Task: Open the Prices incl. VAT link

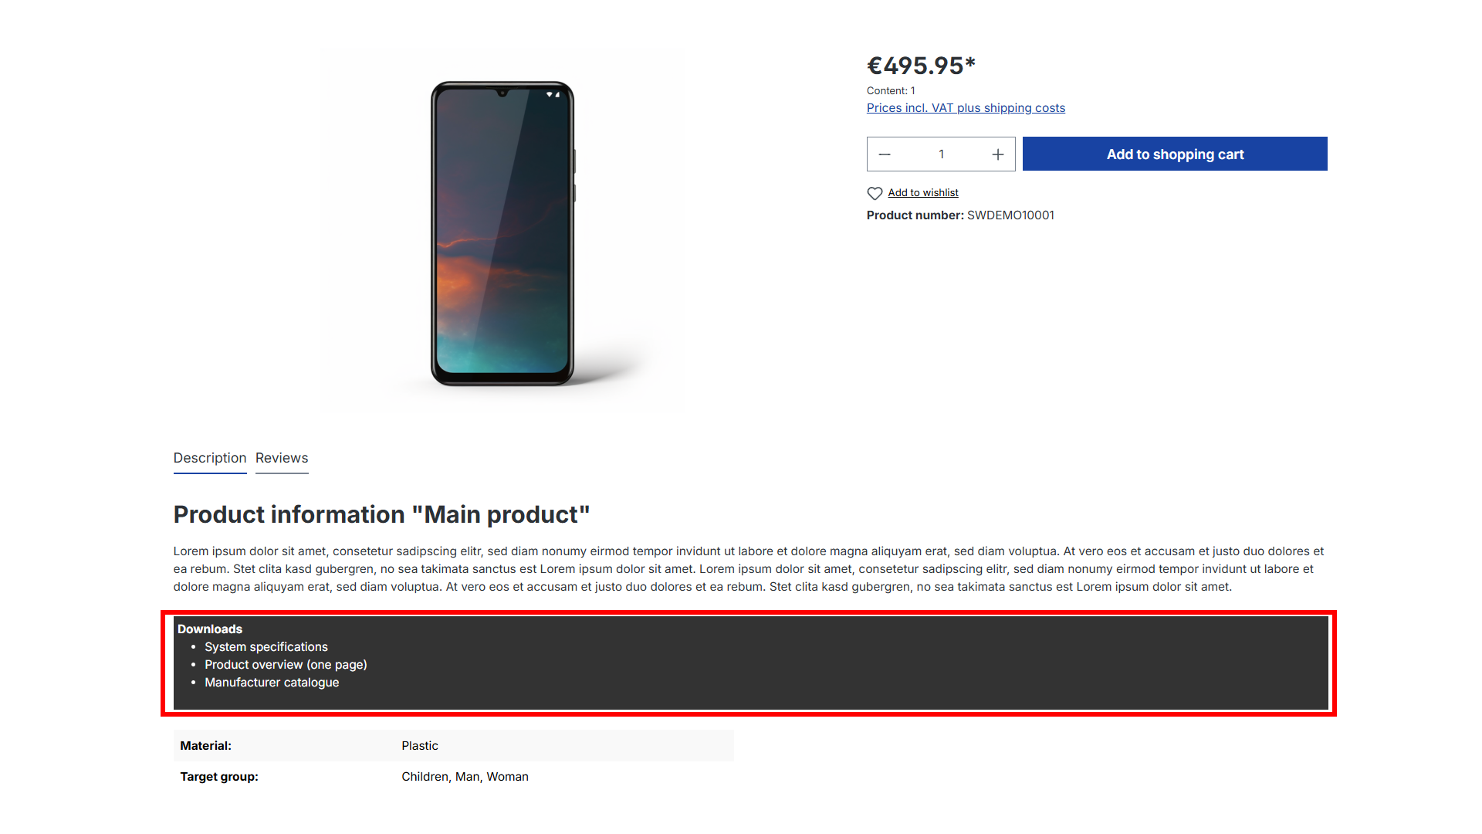Action: pyautogui.click(x=965, y=108)
